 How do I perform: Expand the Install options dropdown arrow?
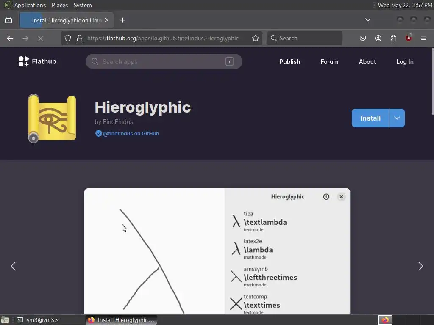coord(397,118)
